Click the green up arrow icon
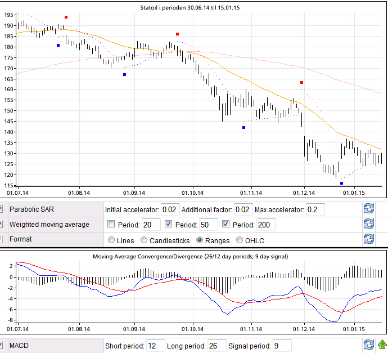 pyautogui.click(x=382, y=345)
